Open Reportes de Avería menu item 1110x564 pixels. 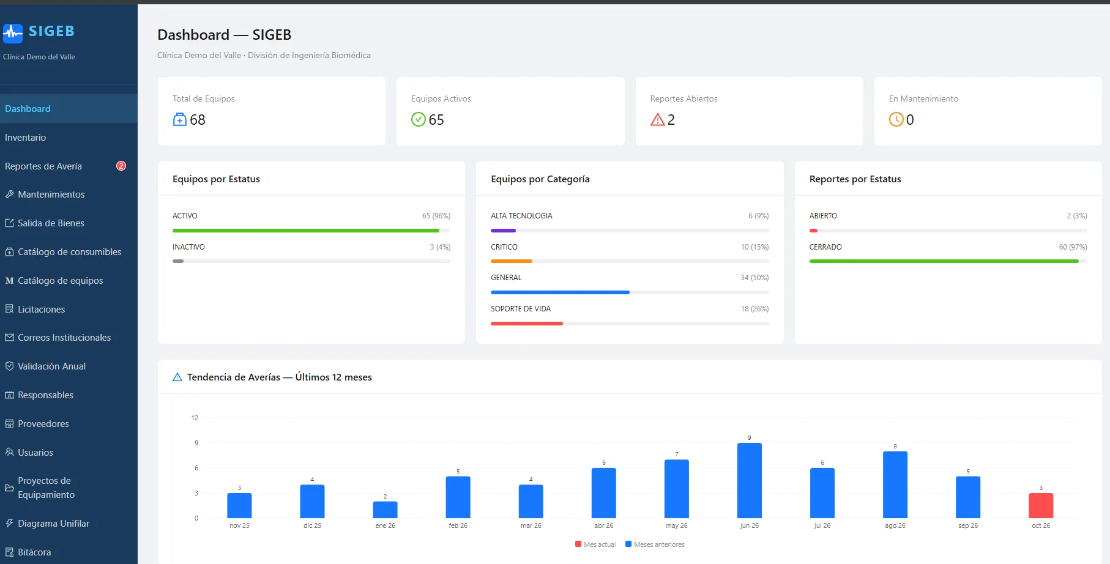coord(69,166)
